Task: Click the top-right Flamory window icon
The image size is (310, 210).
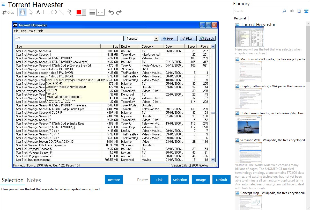Action: [x=306, y=11]
